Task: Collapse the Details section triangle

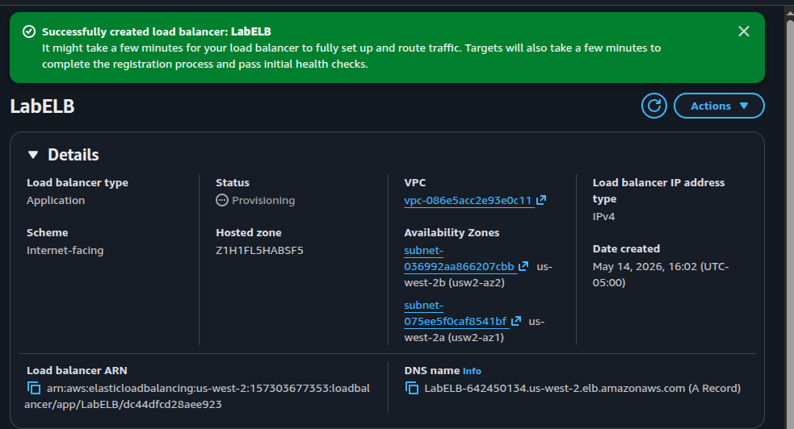Action: [x=33, y=155]
